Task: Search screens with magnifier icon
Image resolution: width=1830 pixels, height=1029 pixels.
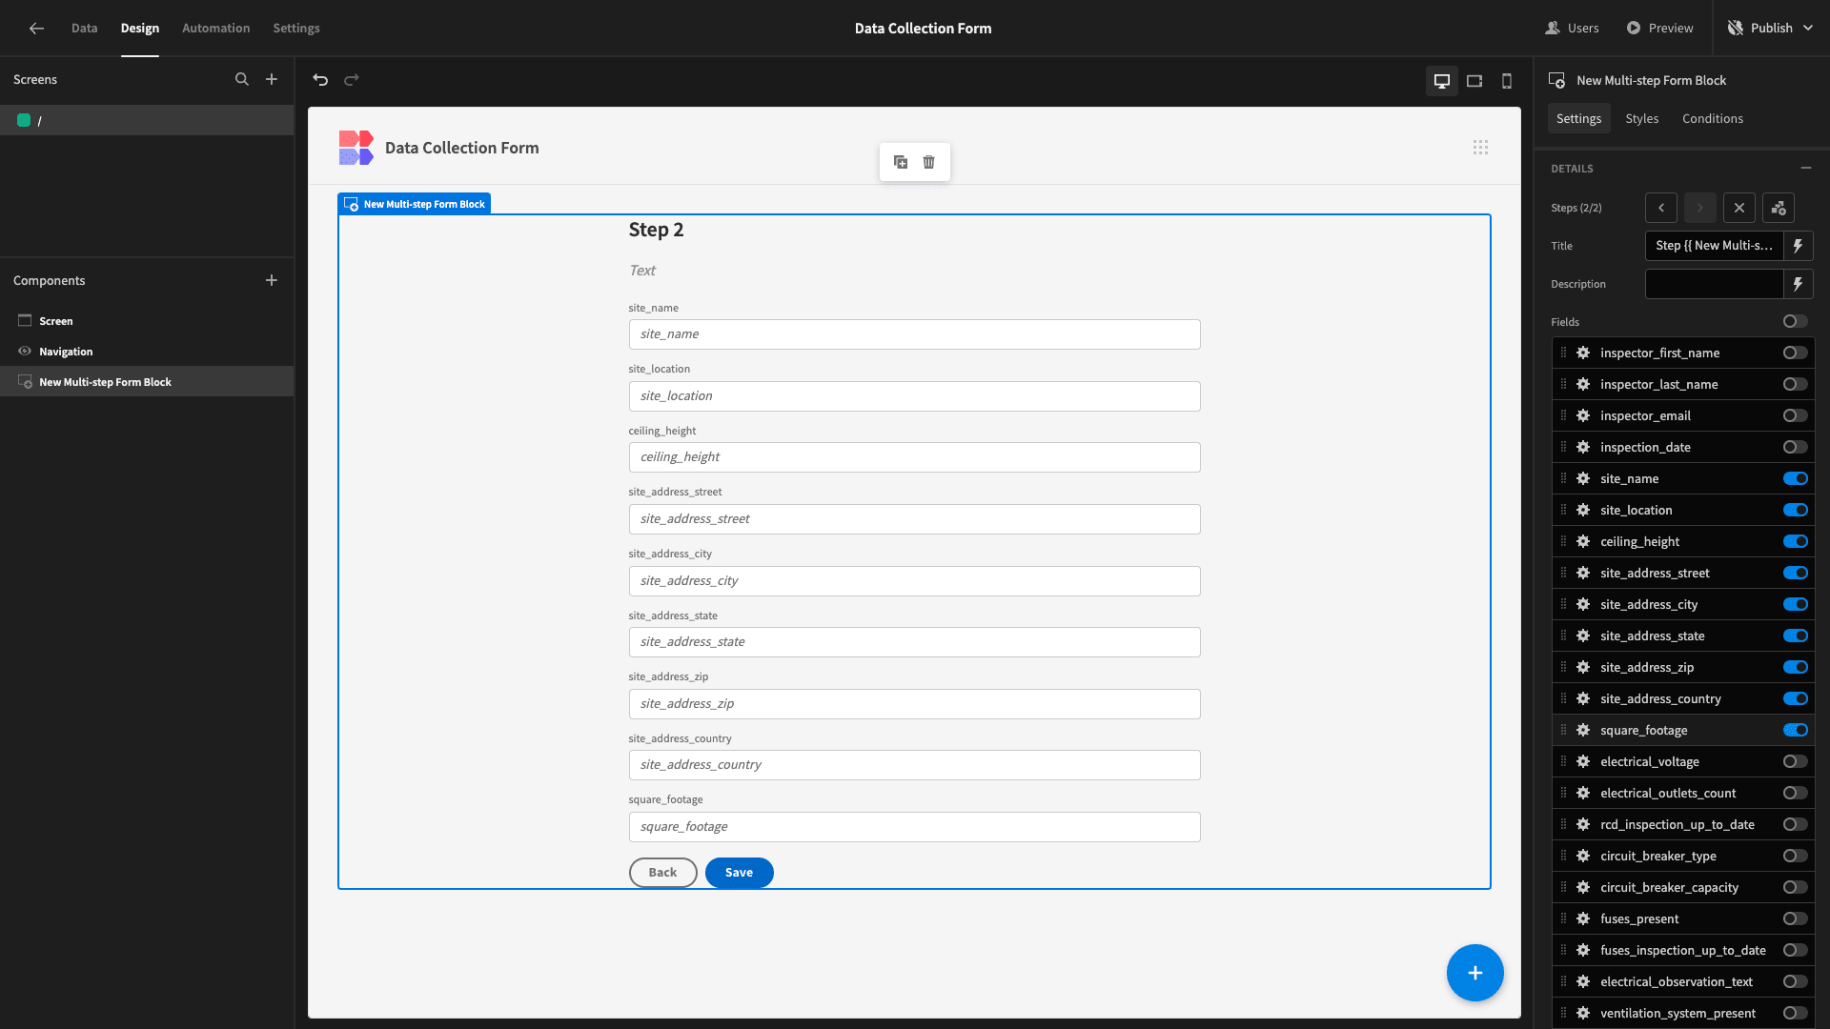Action: point(242,80)
